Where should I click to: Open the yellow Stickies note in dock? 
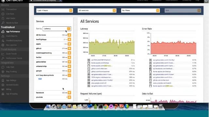74,107
